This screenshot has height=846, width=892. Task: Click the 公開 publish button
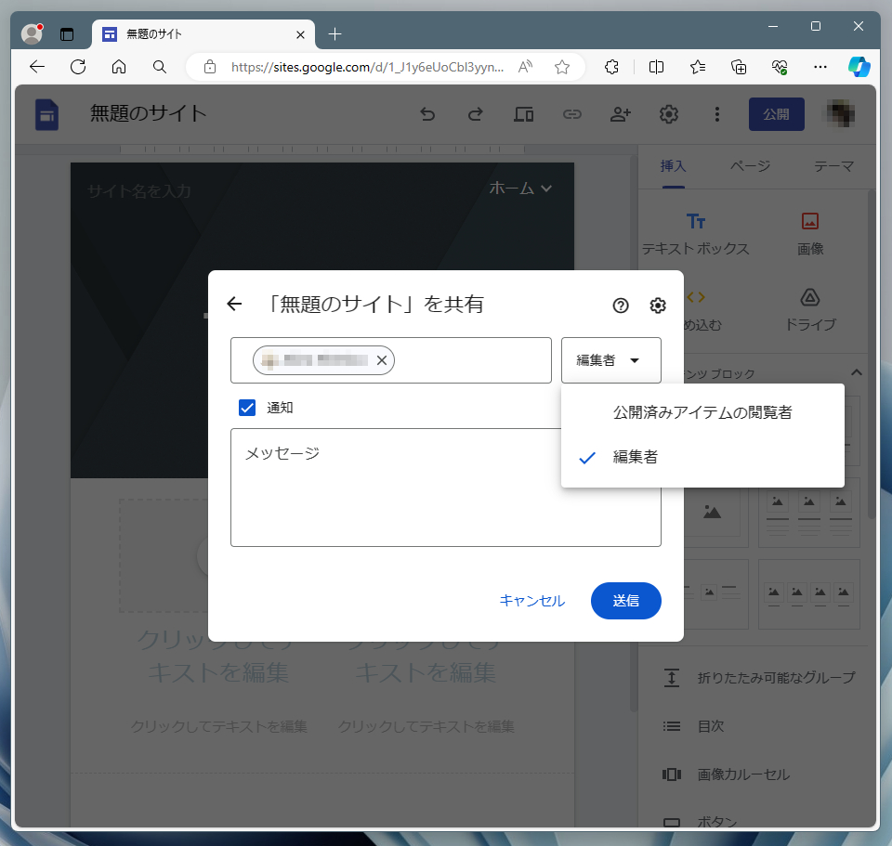coord(776,114)
